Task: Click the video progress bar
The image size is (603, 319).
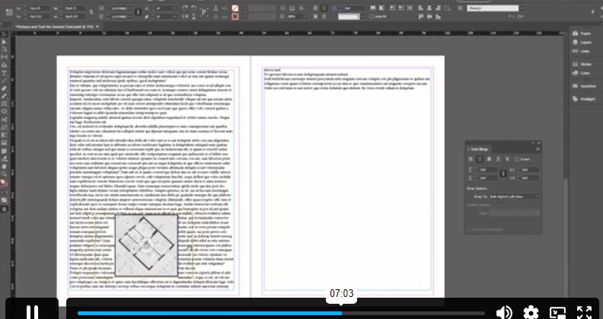Action: (281, 313)
